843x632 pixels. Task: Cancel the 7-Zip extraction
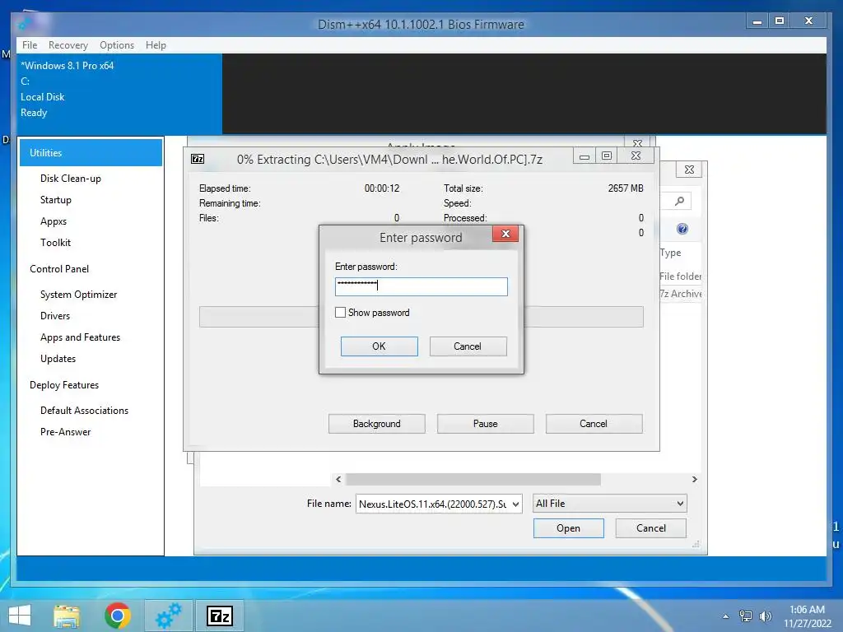pyautogui.click(x=594, y=424)
